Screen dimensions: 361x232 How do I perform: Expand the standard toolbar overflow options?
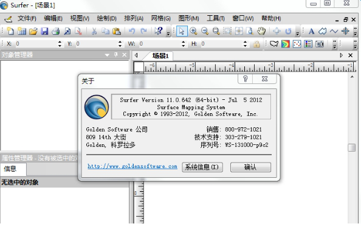168,33
